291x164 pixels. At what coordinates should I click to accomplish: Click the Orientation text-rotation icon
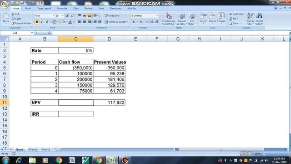point(95,15)
